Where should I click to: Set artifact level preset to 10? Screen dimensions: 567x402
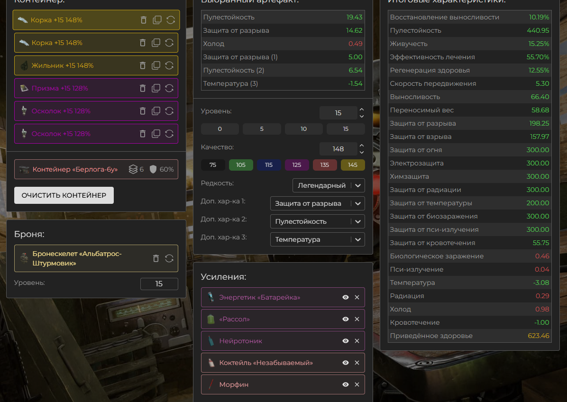pos(304,128)
